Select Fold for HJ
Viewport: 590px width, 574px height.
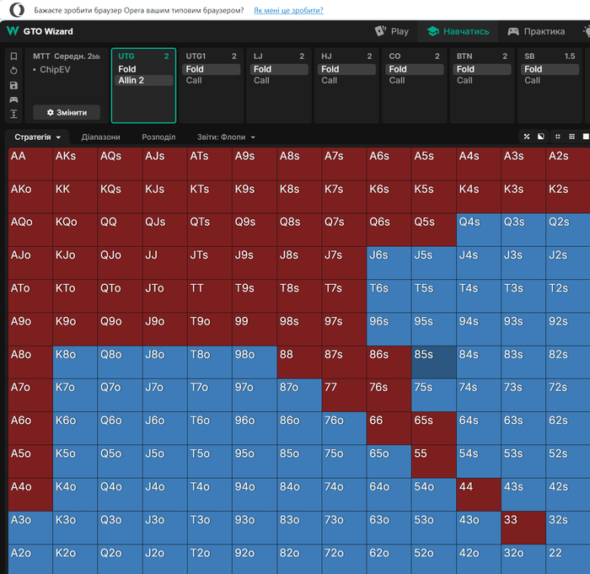tap(346, 69)
